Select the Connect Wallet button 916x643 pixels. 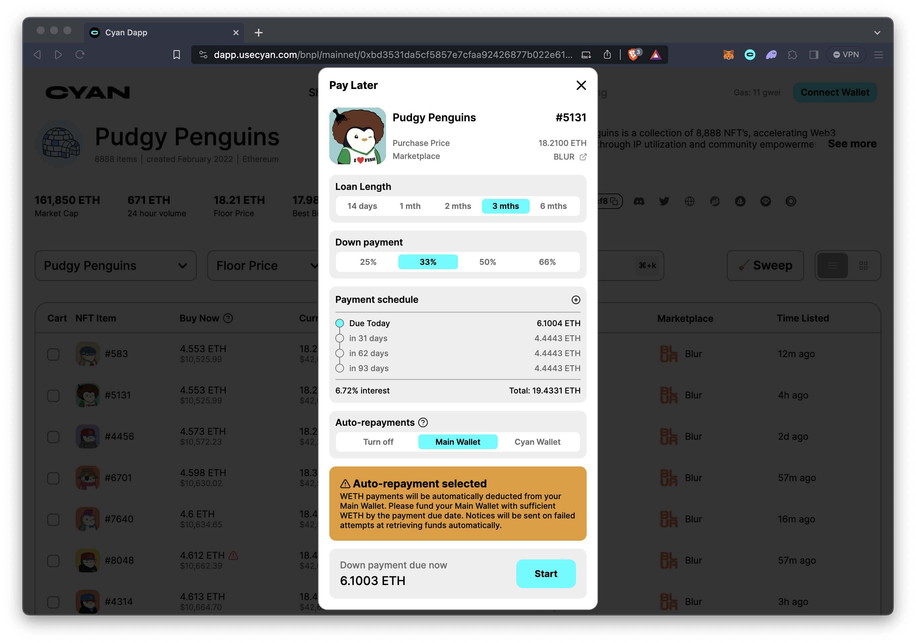(835, 91)
